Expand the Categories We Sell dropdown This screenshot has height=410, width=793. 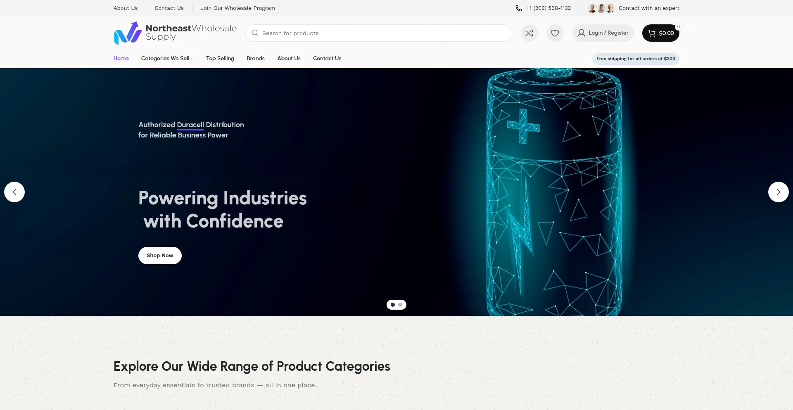pyautogui.click(x=167, y=58)
